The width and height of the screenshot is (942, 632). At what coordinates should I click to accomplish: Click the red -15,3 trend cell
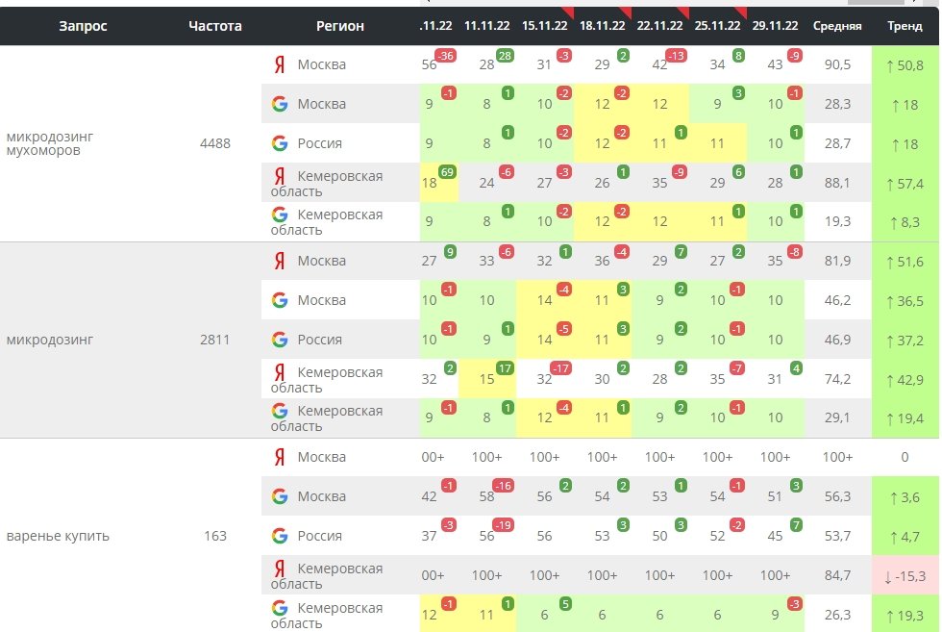(x=905, y=576)
